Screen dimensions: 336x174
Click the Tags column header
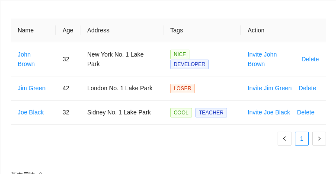pos(176,30)
